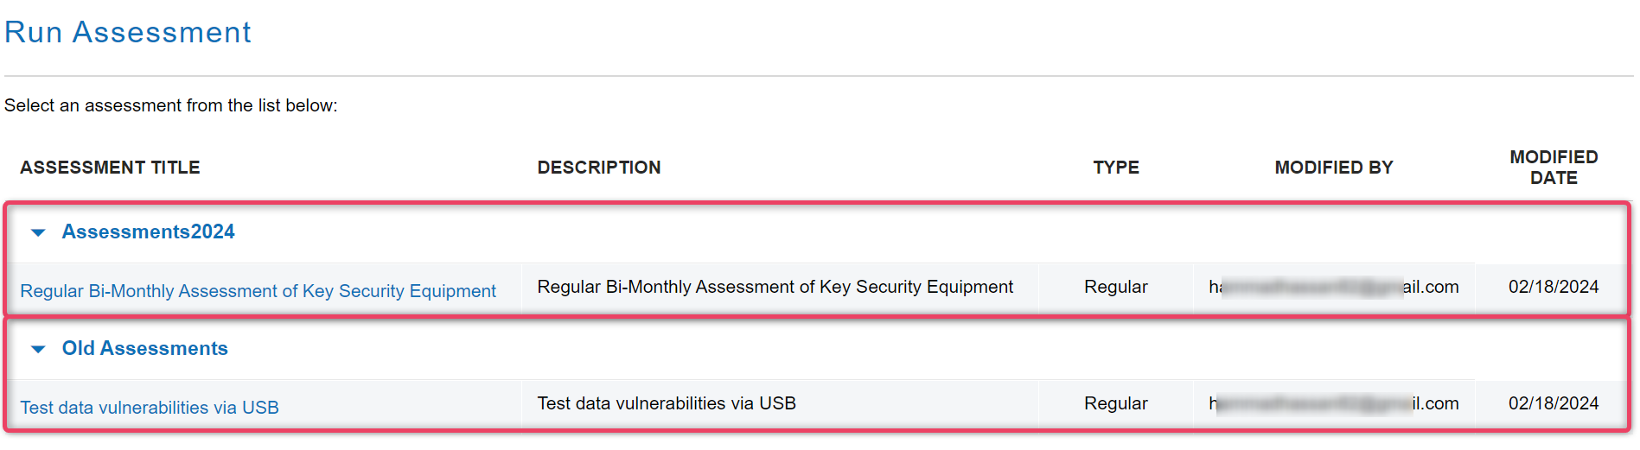Click the modified-by email in USB row

coord(1334,403)
